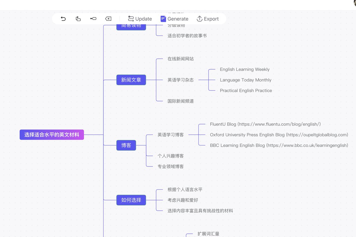
Task: Click the Export toolbar button
Action: 208,19
